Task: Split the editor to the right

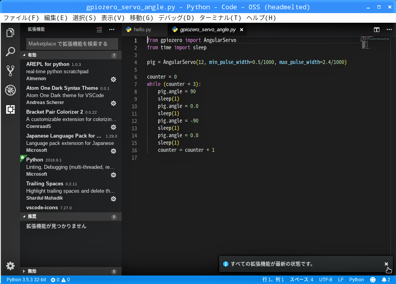Action: point(377,30)
